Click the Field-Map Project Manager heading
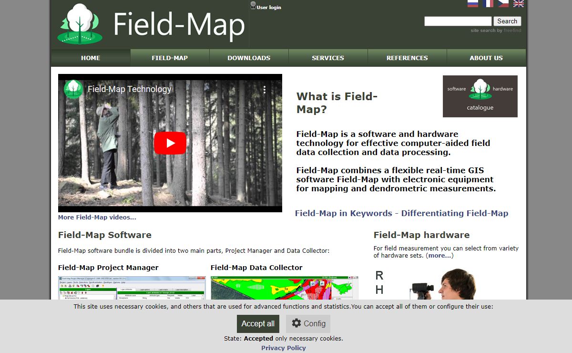 click(108, 268)
